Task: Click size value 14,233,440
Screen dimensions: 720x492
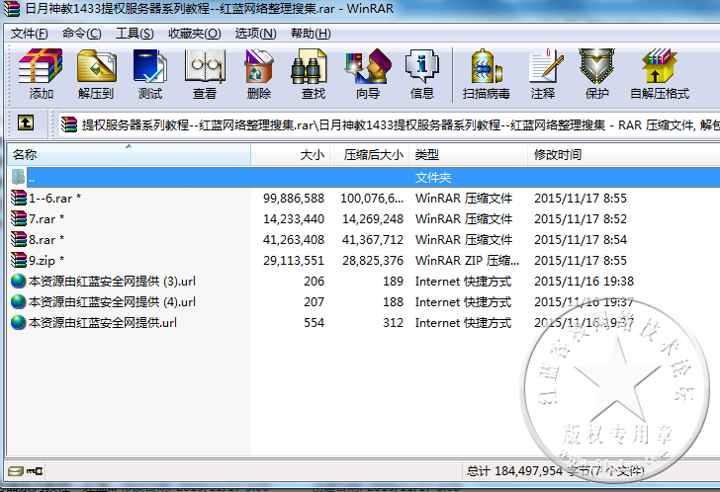Action: pyautogui.click(x=294, y=218)
